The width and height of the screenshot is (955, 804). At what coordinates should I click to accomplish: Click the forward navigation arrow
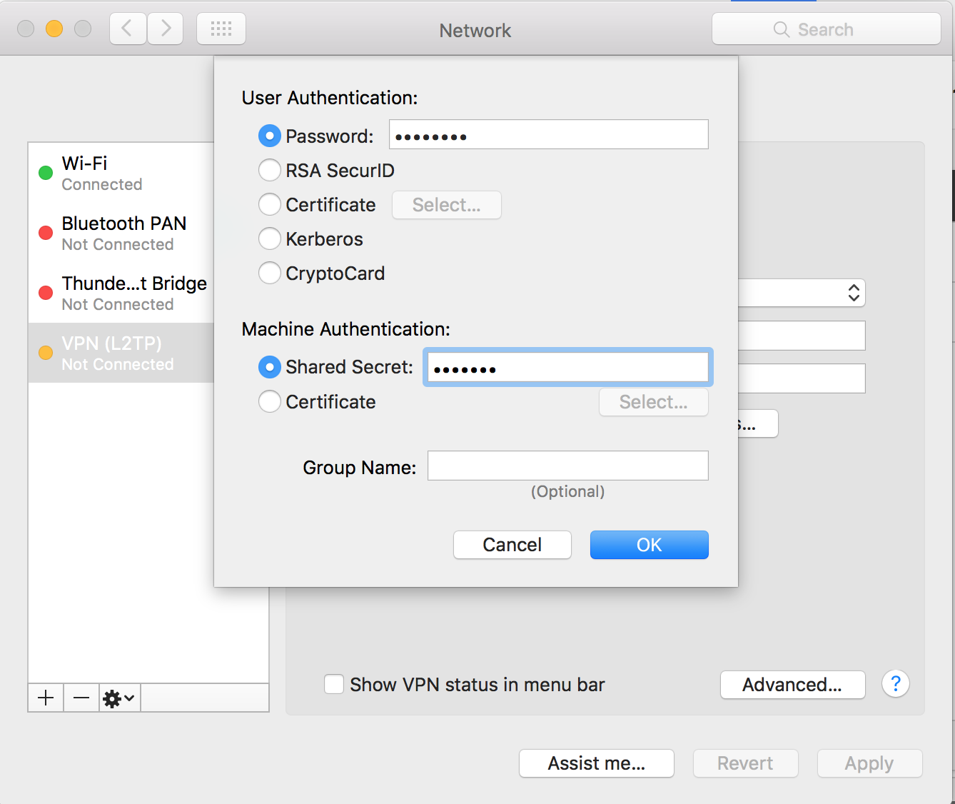(x=166, y=29)
